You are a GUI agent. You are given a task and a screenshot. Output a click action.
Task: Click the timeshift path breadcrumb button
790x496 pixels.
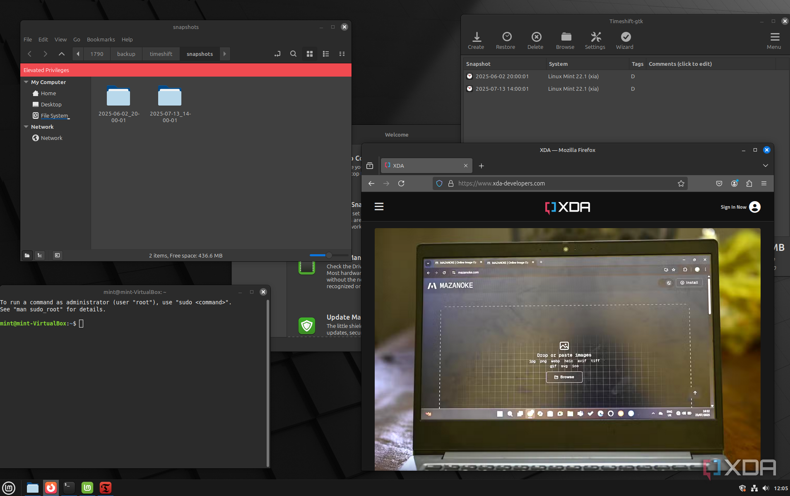click(161, 54)
